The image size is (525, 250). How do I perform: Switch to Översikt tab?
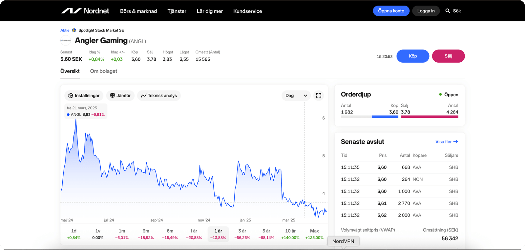pos(70,71)
